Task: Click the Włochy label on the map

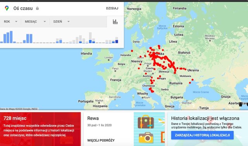Action: coord(142,94)
